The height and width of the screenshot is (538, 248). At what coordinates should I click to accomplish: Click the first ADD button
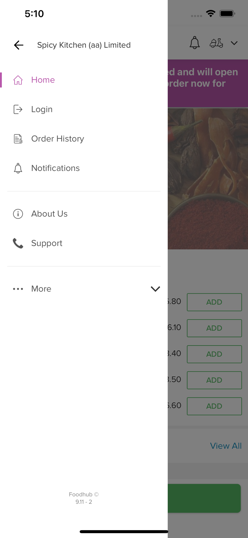(x=214, y=302)
